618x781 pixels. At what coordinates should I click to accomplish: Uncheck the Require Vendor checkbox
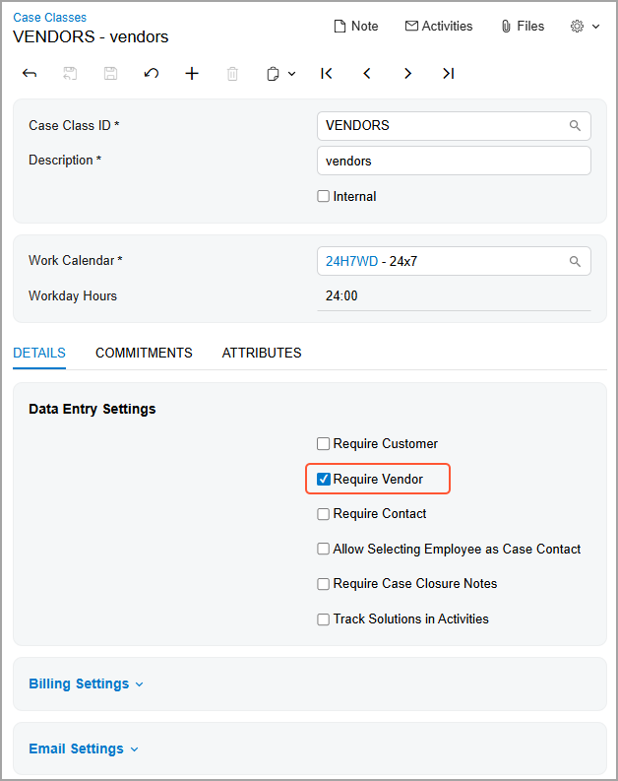pyautogui.click(x=324, y=480)
